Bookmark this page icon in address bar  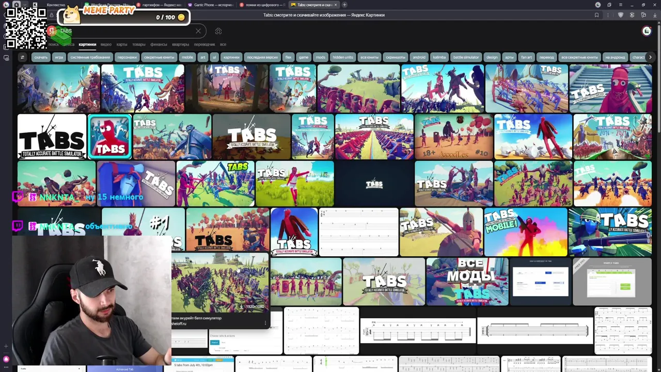(x=596, y=15)
